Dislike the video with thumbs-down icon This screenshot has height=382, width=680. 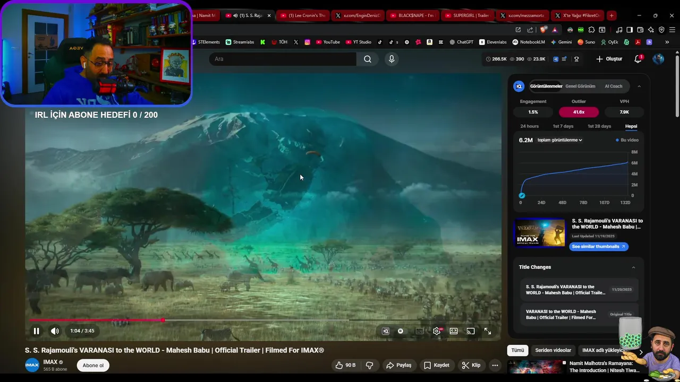pos(370,365)
